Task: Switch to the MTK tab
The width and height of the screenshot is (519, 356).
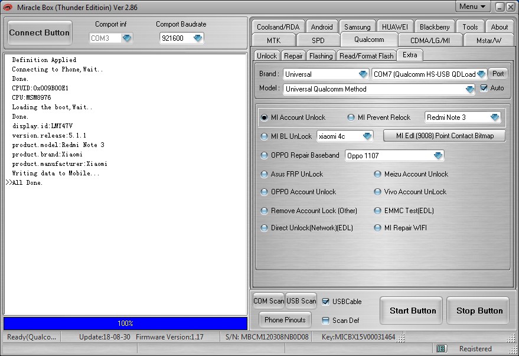Action: click(x=274, y=40)
